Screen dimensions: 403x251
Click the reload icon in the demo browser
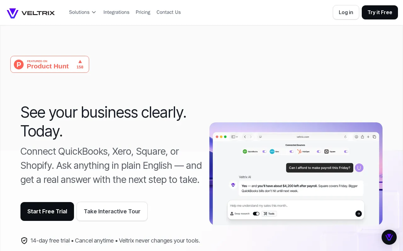click(x=345, y=137)
